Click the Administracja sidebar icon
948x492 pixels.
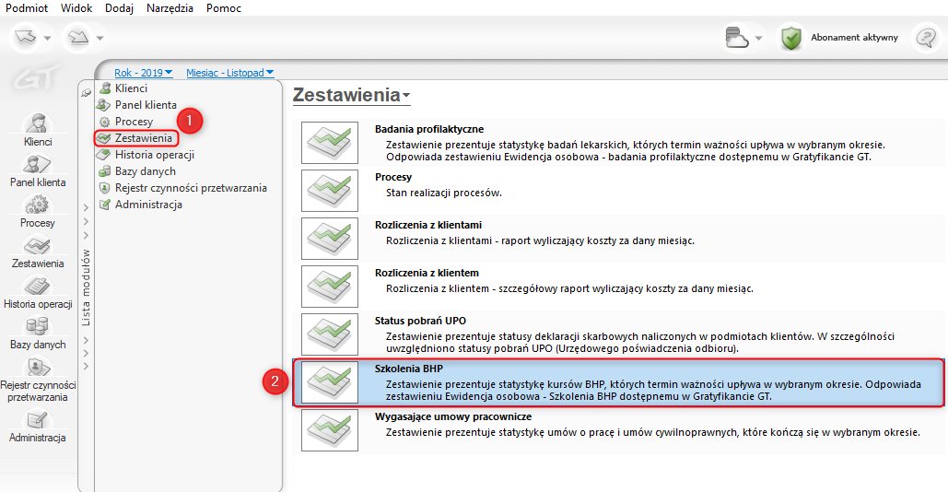(x=38, y=419)
